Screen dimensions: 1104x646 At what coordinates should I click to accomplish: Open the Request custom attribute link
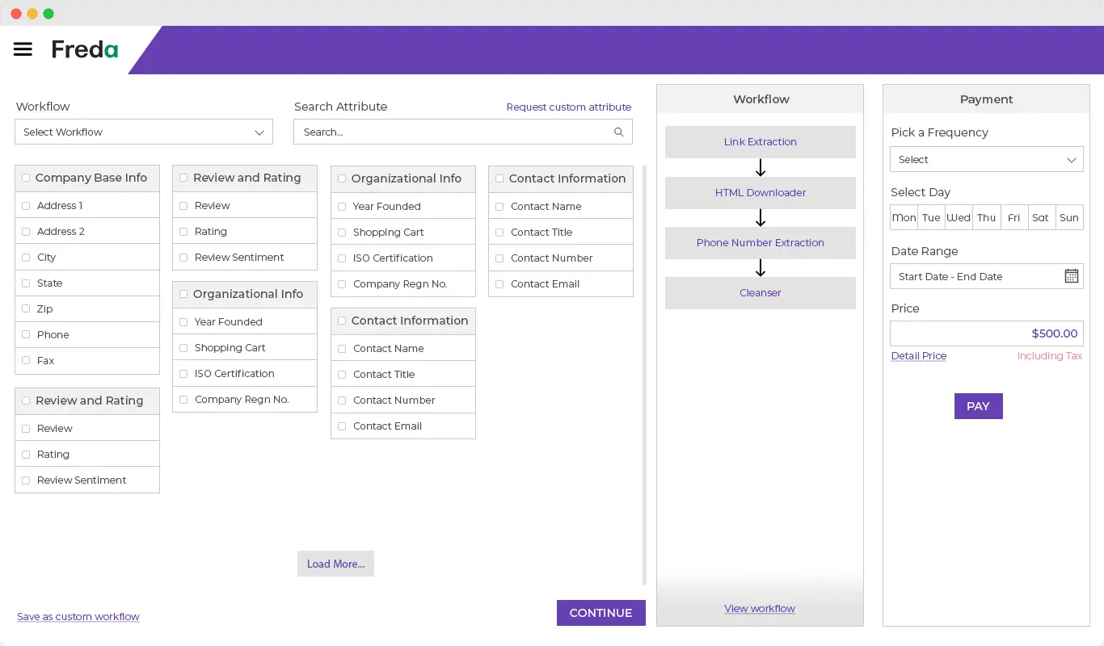point(568,107)
